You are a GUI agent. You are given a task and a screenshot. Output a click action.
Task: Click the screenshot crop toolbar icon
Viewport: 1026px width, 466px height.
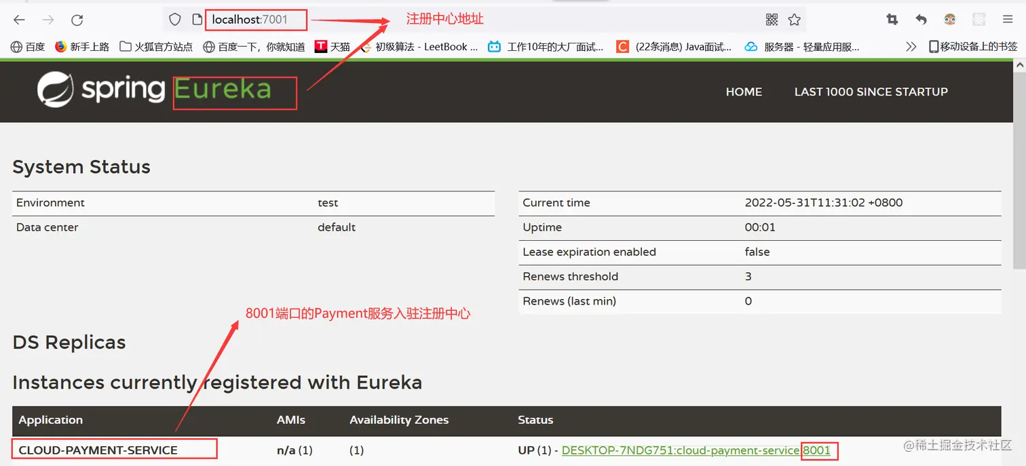[892, 20]
